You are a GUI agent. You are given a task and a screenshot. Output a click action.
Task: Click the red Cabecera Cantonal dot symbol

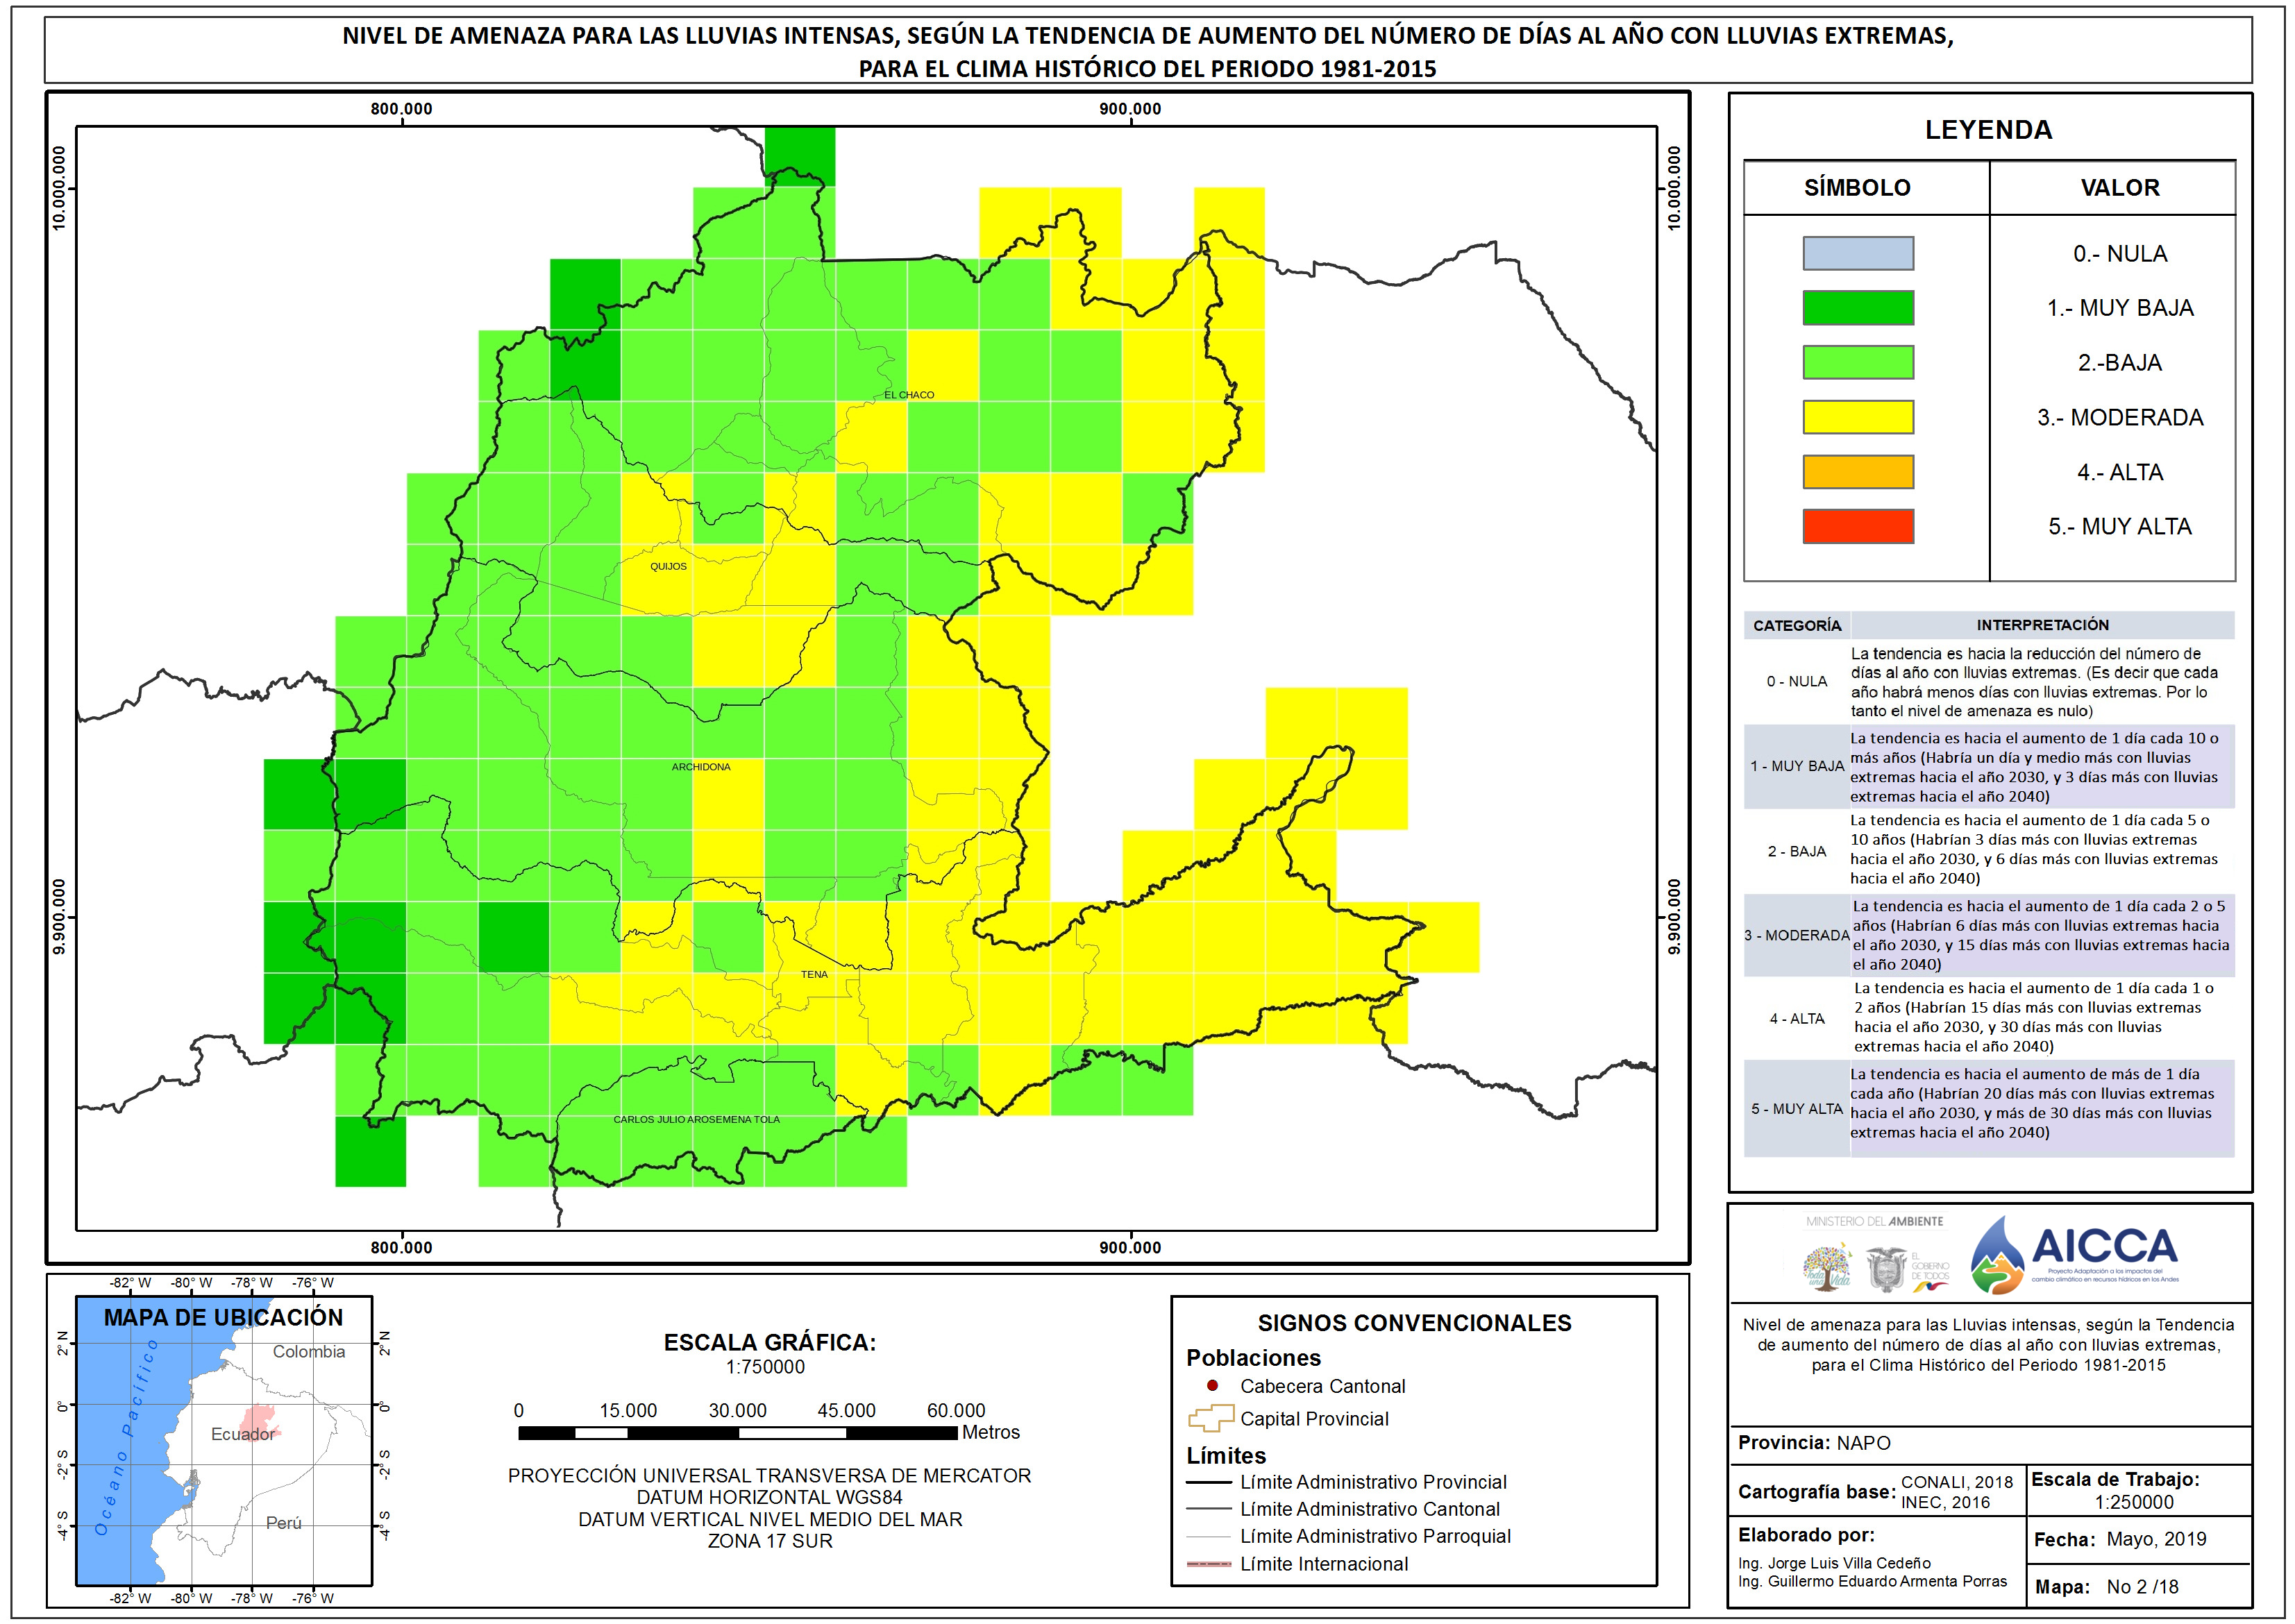(x=1211, y=1385)
